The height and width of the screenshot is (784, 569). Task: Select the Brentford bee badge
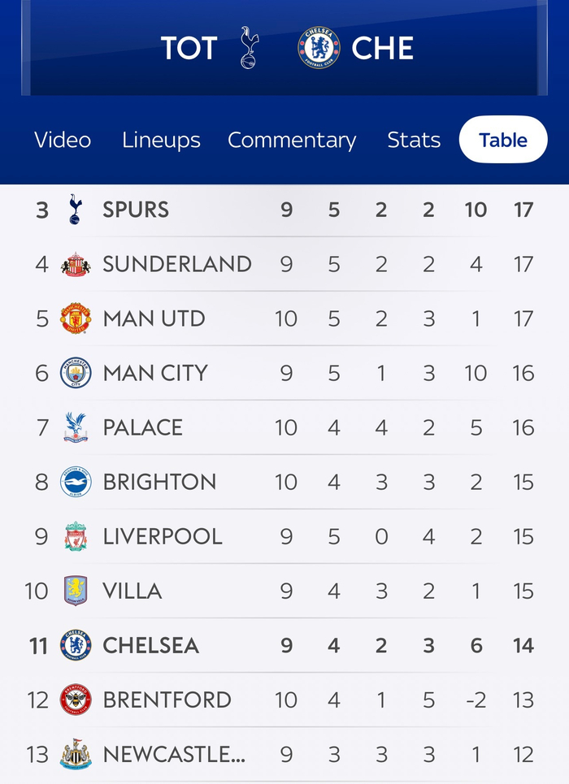click(x=76, y=700)
